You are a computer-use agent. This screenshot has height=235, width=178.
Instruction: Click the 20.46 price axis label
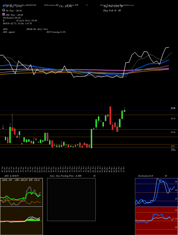coord(173,132)
